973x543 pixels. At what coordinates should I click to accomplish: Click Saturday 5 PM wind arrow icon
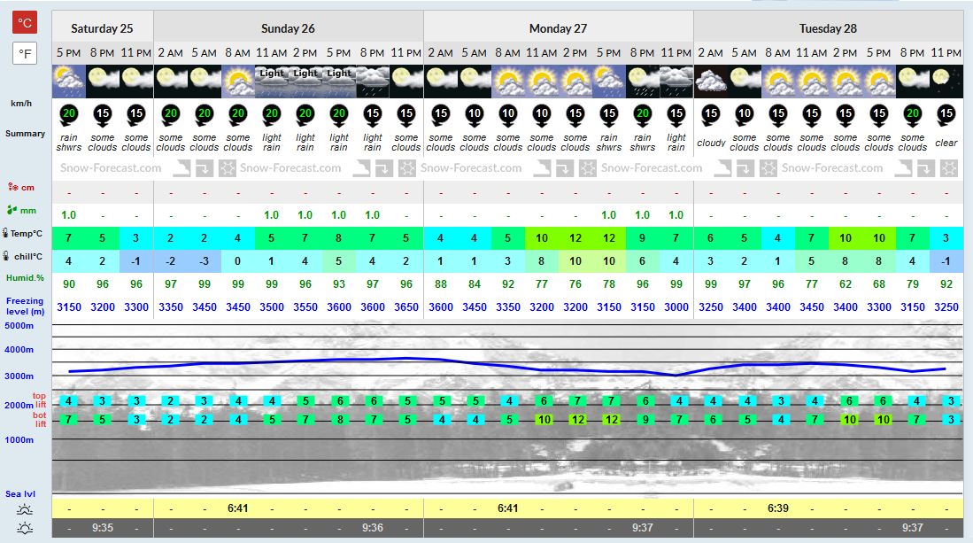tap(69, 115)
